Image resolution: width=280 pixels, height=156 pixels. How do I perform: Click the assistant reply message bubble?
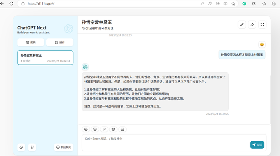coord(155,92)
